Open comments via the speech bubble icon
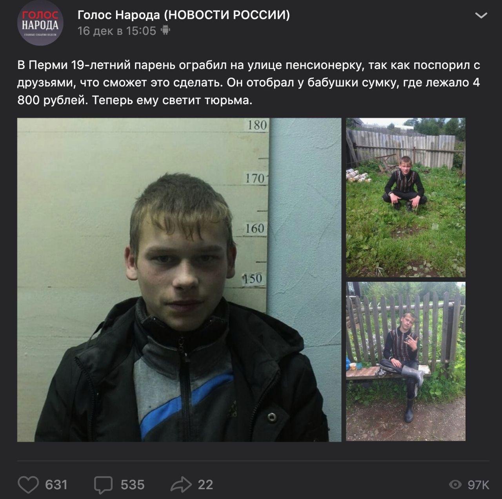This screenshot has width=502, height=499. pyautogui.click(x=103, y=485)
